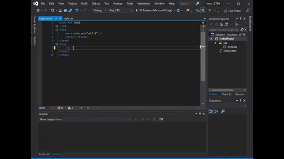284x159 pixels.
Task: Start IIS Express with the green play icon
Action: [137, 11]
